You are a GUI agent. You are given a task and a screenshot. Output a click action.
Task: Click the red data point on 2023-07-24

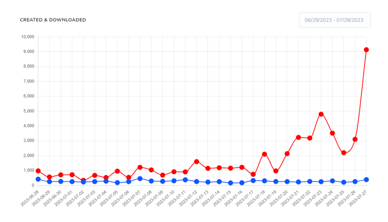click(332, 133)
